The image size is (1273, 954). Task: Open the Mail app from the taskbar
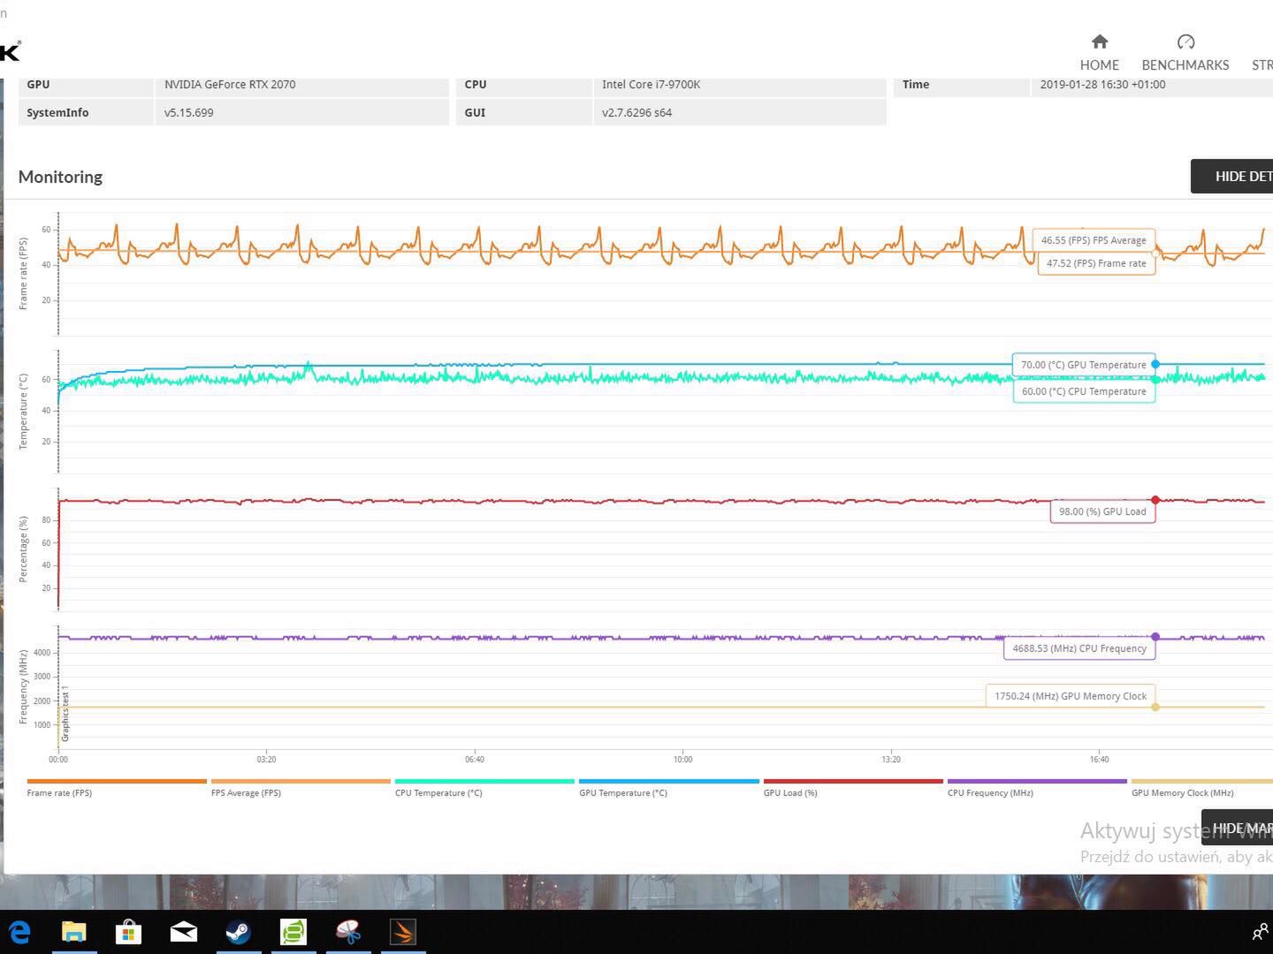[184, 932]
